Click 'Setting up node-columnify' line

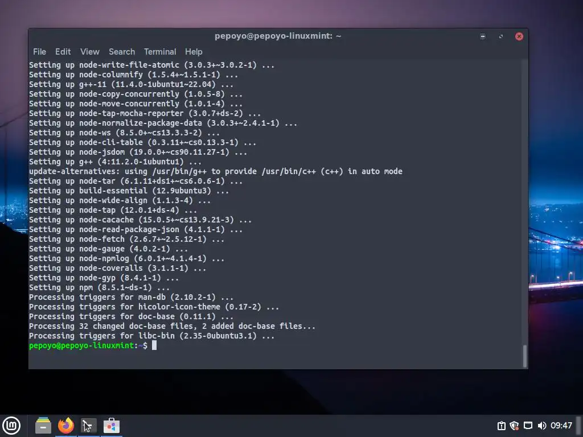(133, 75)
